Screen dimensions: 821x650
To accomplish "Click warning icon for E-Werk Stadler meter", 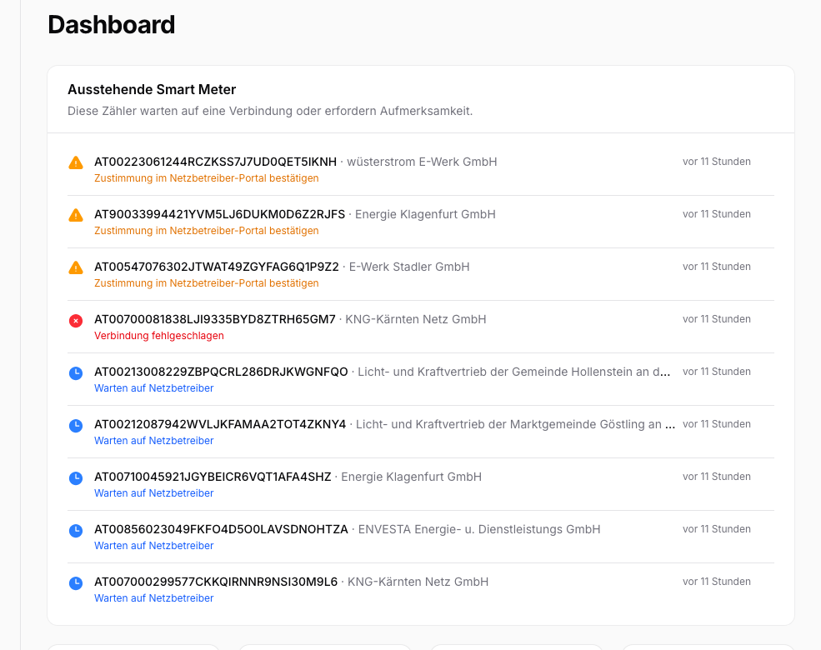I will pyautogui.click(x=76, y=267).
